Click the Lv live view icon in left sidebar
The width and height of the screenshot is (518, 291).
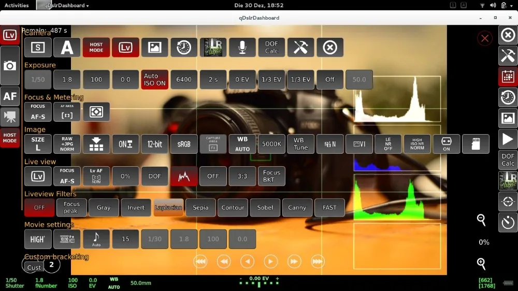(10, 35)
